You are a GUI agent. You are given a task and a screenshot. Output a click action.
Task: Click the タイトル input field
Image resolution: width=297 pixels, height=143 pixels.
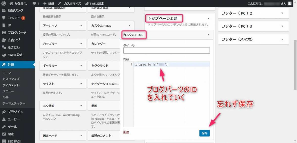tap(166, 51)
